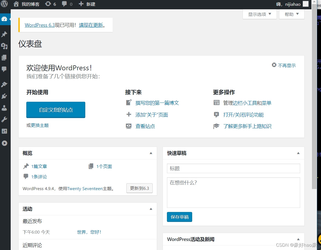321x250 pixels.
Task: Click the pushpin icon beside 1篇文章
Action: point(26,166)
